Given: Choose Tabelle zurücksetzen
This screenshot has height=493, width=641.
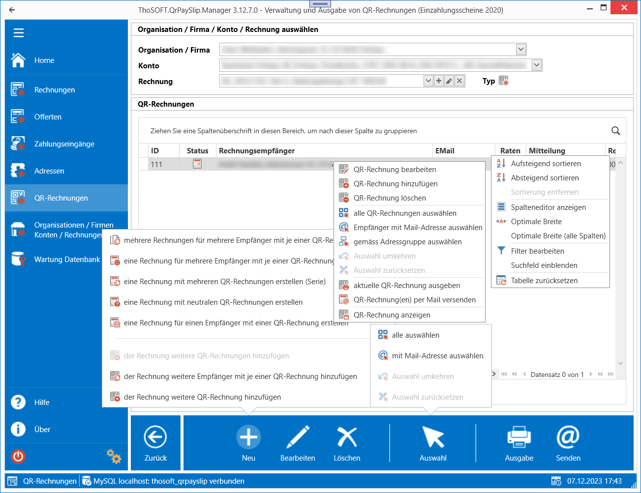Looking at the screenshot, I should [550, 281].
